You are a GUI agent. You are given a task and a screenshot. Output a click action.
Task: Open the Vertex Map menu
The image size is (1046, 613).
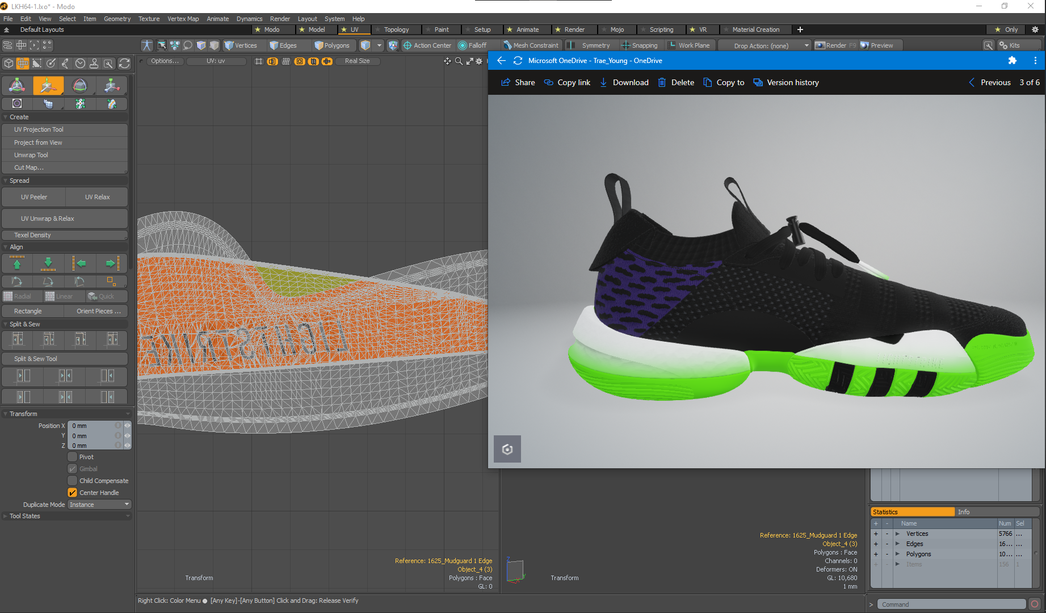183,19
